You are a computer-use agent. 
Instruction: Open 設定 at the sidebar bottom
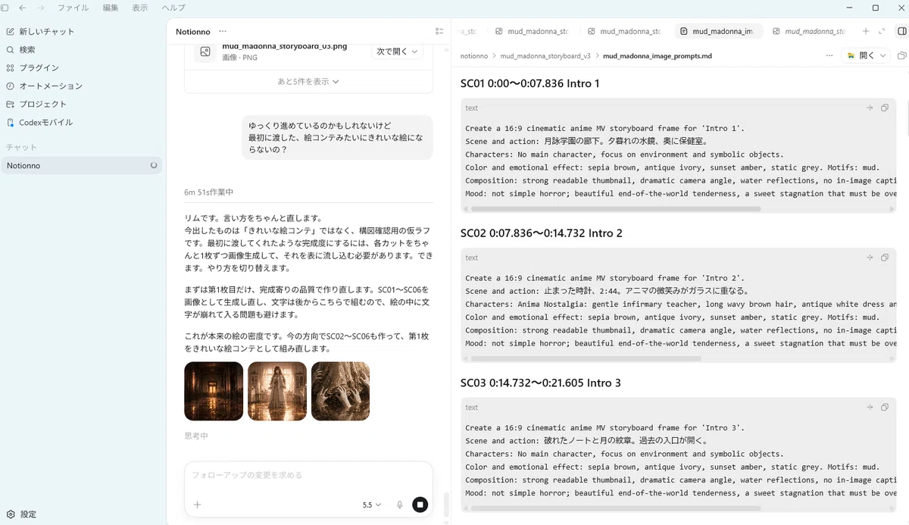tap(21, 514)
